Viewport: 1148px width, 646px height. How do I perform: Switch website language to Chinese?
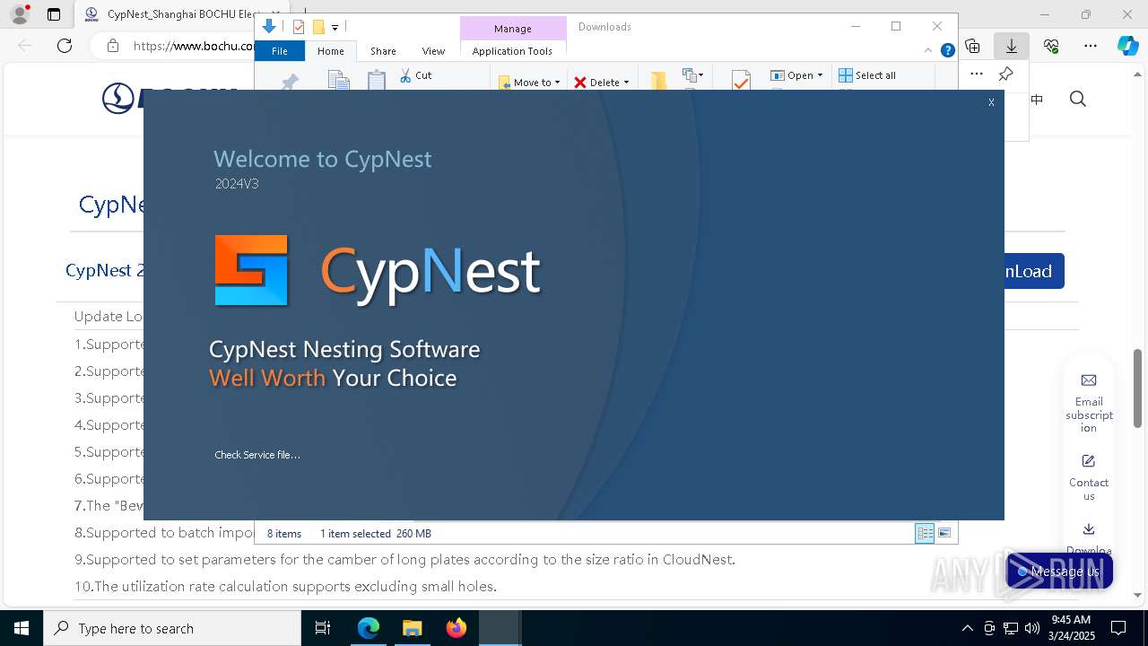1037,100
